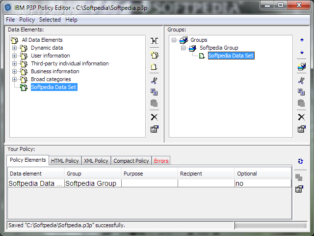Click the IBM P3P Policy Editor title bar icon

click(x=8, y=8)
